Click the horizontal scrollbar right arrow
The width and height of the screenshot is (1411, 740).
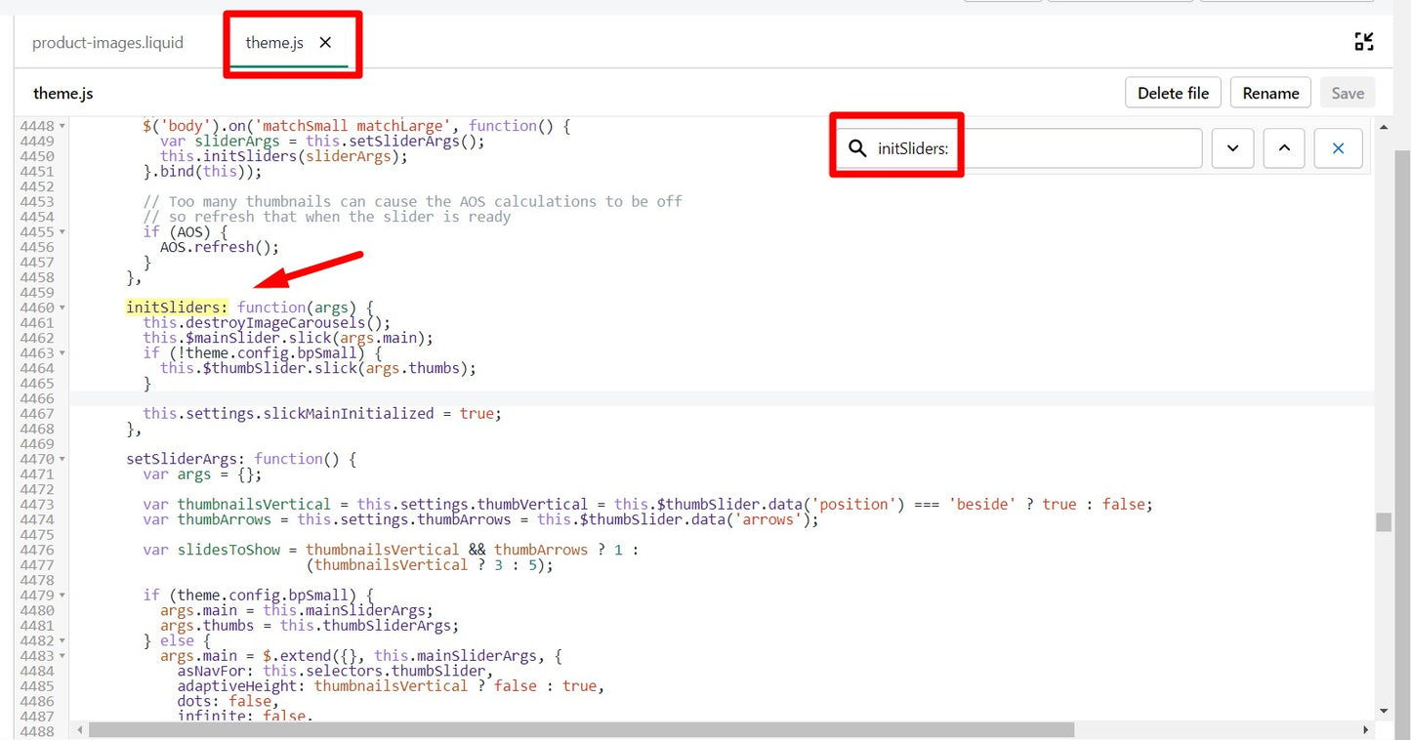[x=1366, y=729]
